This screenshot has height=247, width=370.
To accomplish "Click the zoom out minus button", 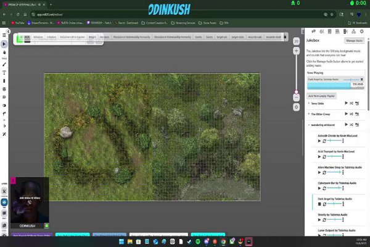I will pyautogui.click(x=297, y=97).
